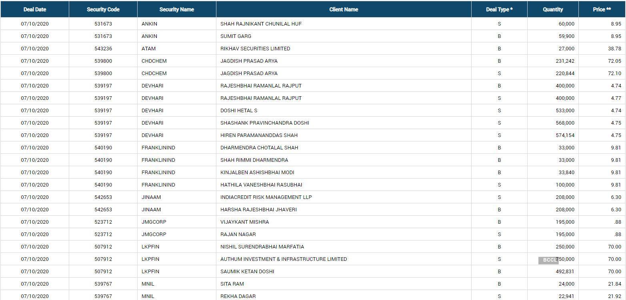Click RIKHAV SECURITIES LIMITED client cell
This screenshot has height=300, width=626.
click(x=255, y=48)
